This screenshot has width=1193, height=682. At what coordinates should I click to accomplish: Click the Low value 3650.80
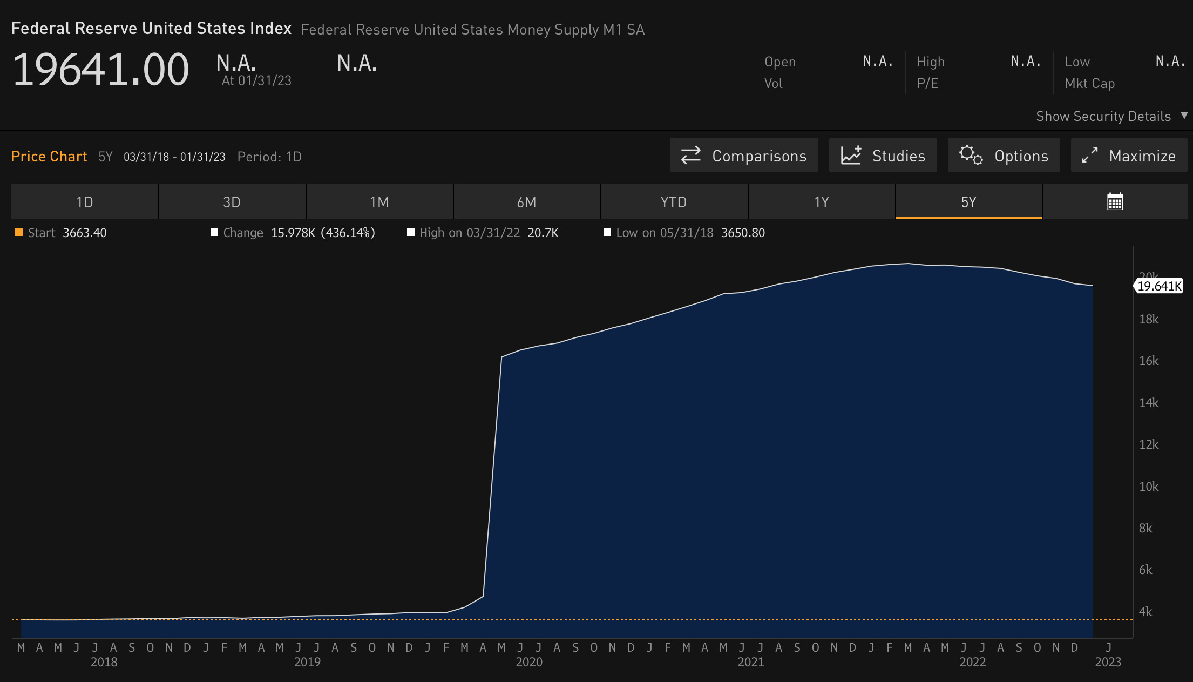point(743,233)
